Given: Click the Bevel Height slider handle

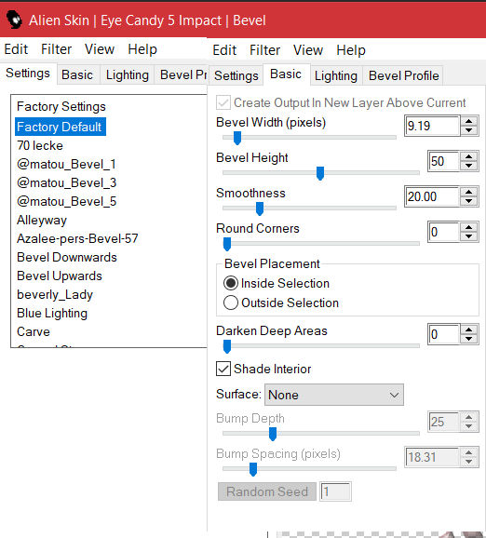Looking at the screenshot, I should tap(320, 173).
